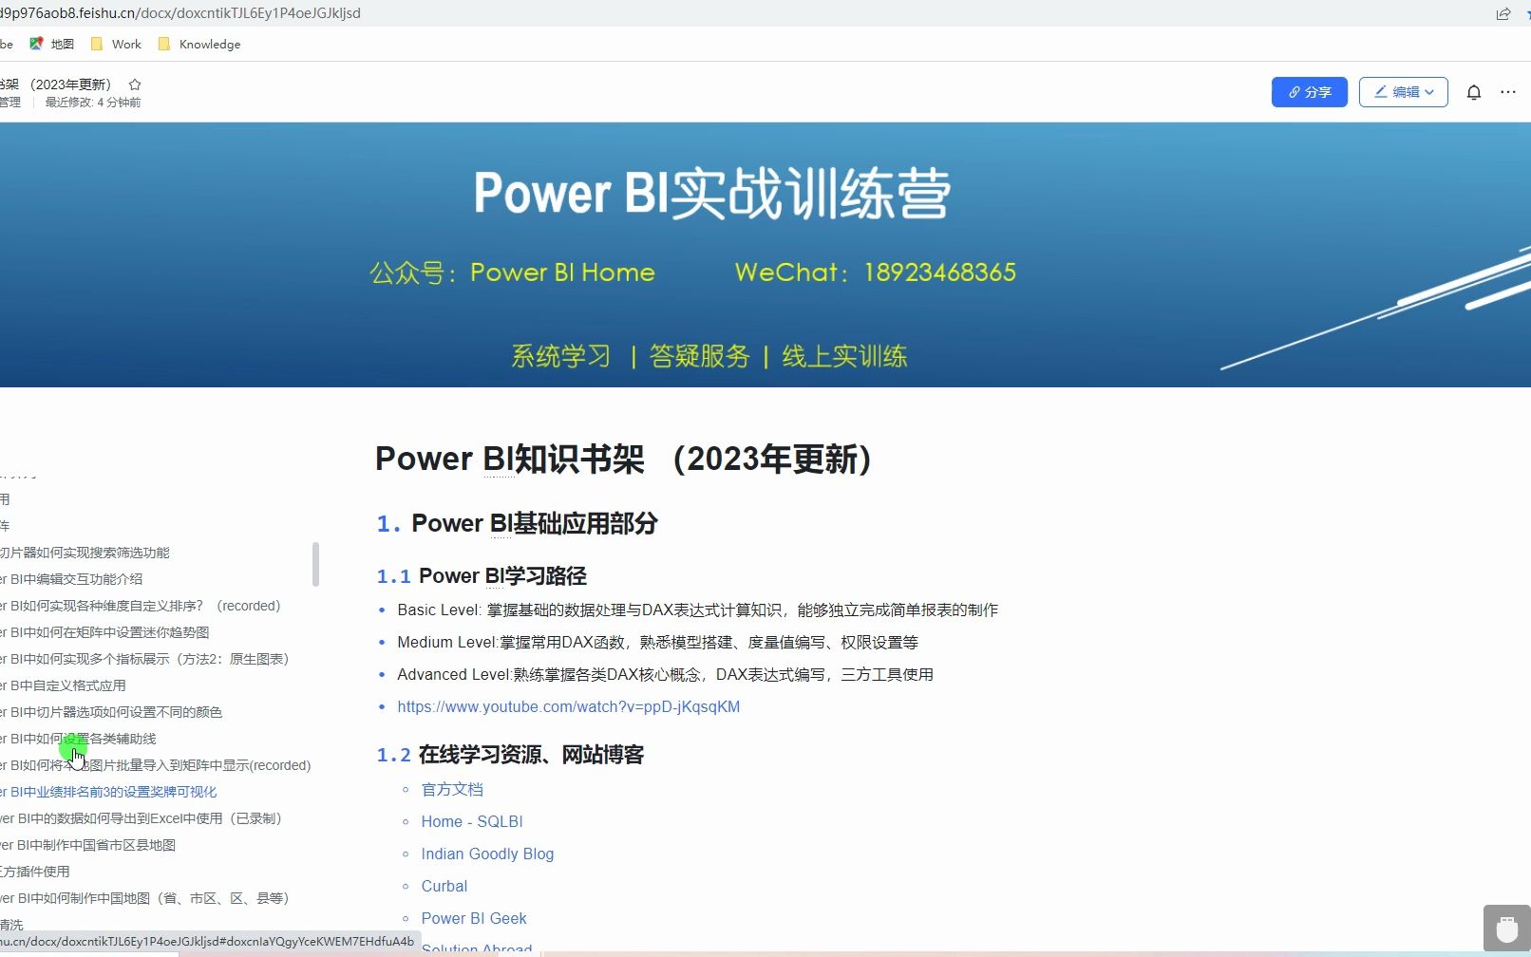Image resolution: width=1531 pixels, height=957 pixels.
Task: Open outline item 自定义格式应用
Action: tap(63, 685)
